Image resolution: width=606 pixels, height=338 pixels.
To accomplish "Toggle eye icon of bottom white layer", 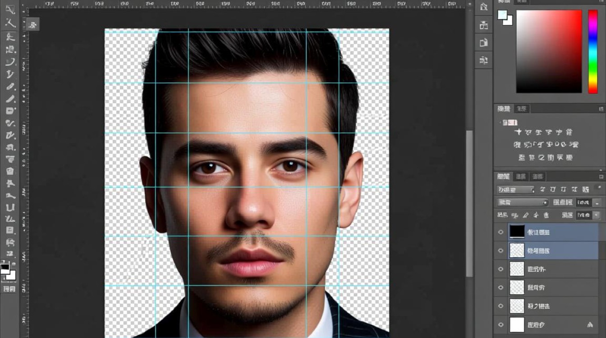I will (x=500, y=324).
